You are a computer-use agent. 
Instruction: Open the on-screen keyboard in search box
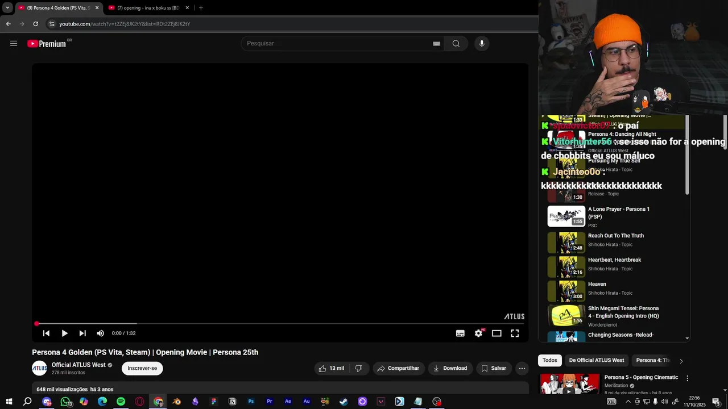436,43
